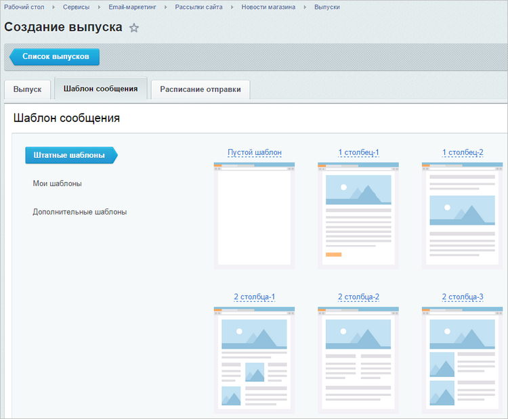Select the Шаблон сообщения tab

101,89
